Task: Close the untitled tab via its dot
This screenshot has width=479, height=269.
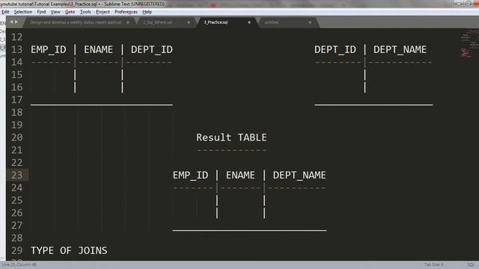Action: (x=310, y=22)
